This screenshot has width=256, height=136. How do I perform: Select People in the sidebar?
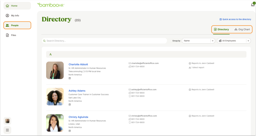pyautogui.click(x=17, y=25)
